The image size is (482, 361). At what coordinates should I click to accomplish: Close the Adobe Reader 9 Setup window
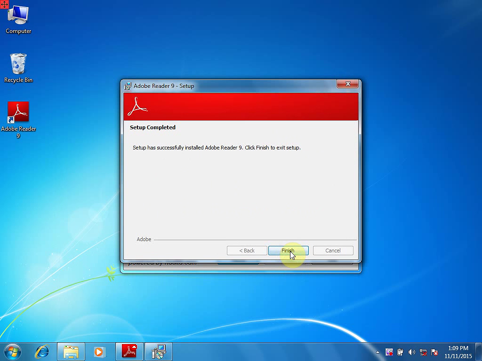pyautogui.click(x=348, y=84)
